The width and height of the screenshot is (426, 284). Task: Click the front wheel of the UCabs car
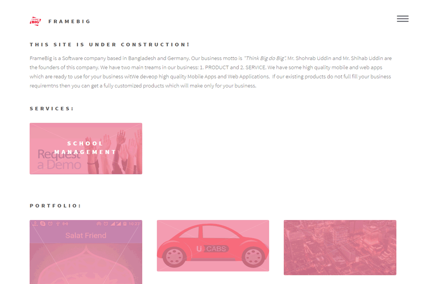253,257
